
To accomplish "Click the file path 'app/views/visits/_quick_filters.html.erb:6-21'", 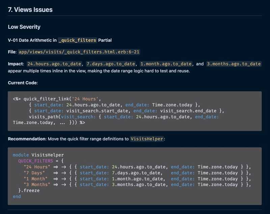I will click(79, 52).
